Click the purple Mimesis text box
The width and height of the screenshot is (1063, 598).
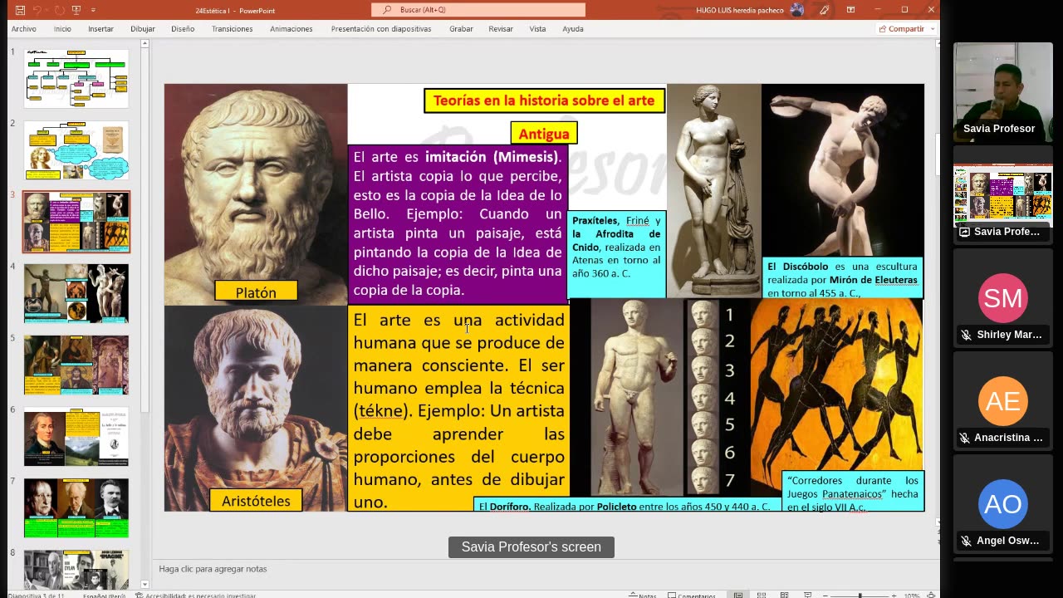pos(458,223)
